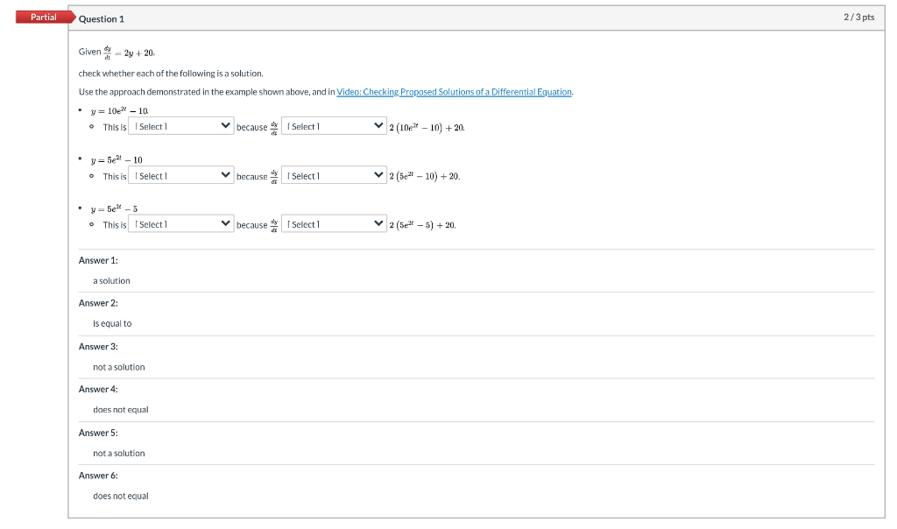Viewport: 897px width, 529px height.
Task: Click the 2 / 3 pts score
Action: pos(858,18)
